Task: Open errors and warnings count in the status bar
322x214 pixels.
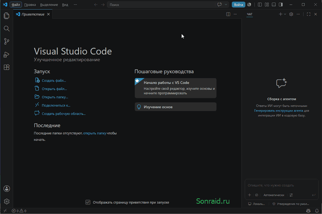Action: (19, 211)
